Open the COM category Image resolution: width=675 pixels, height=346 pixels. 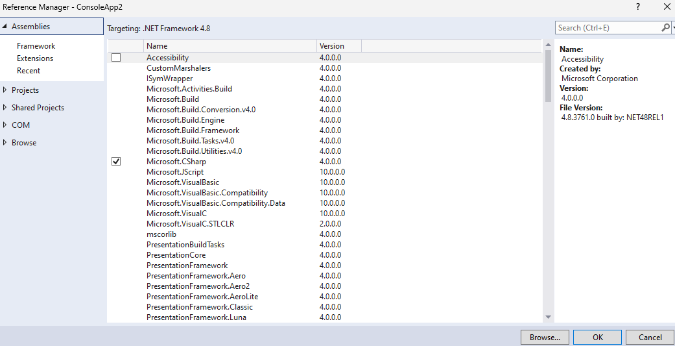pyautogui.click(x=21, y=125)
